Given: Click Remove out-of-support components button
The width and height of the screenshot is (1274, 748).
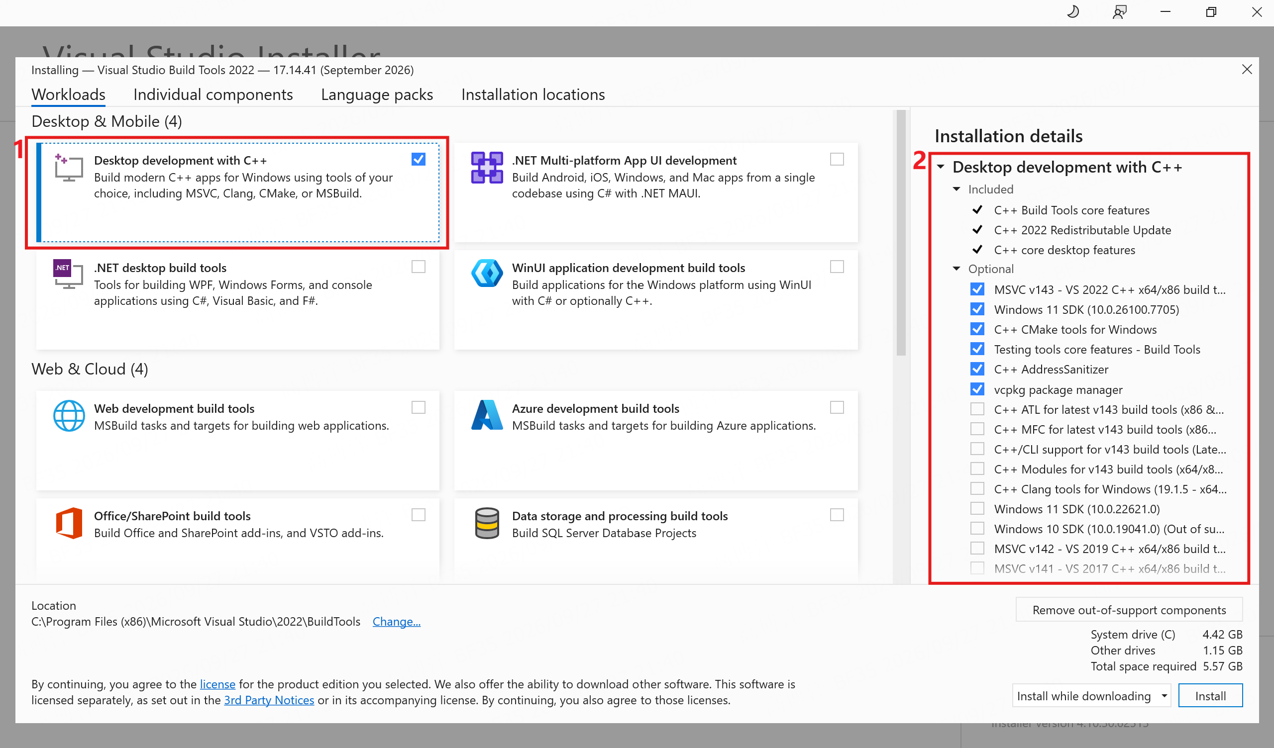Looking at the screenshot, I should pyautogui.click(x=1129, y=610).
